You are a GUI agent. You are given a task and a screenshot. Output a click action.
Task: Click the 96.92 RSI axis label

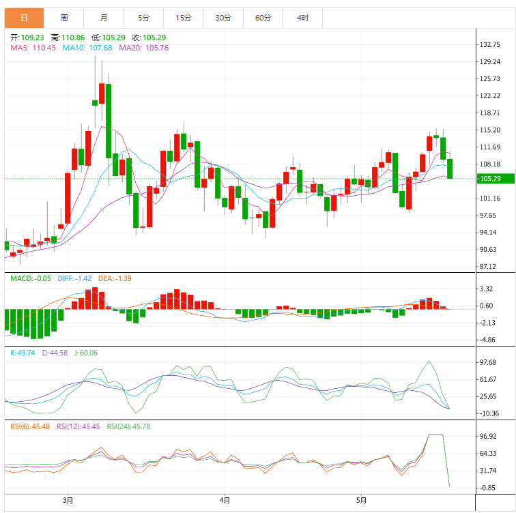pos(488,436)
